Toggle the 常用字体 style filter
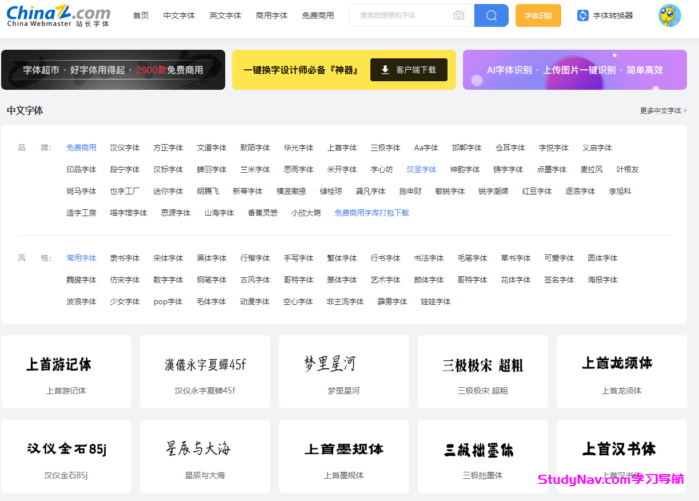 82,258
